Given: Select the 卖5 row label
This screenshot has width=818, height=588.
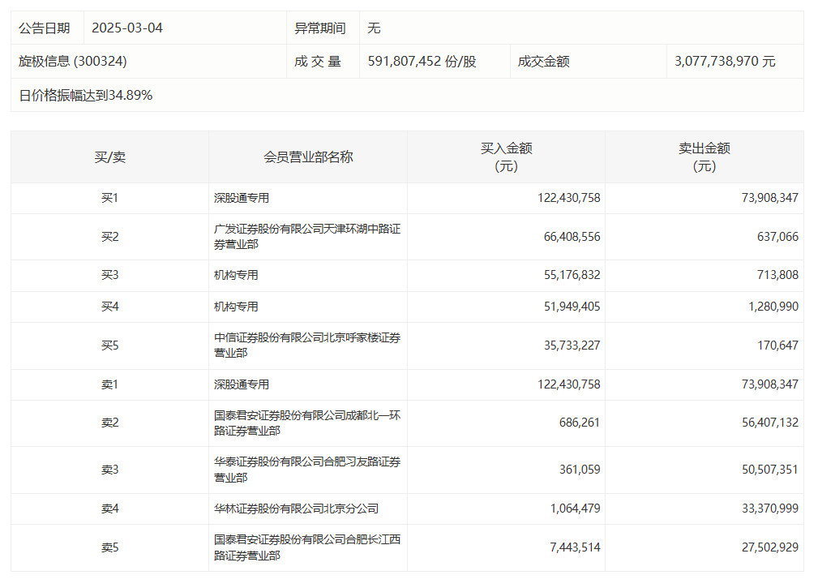Looking at the screenshot, I should point(110,547).
